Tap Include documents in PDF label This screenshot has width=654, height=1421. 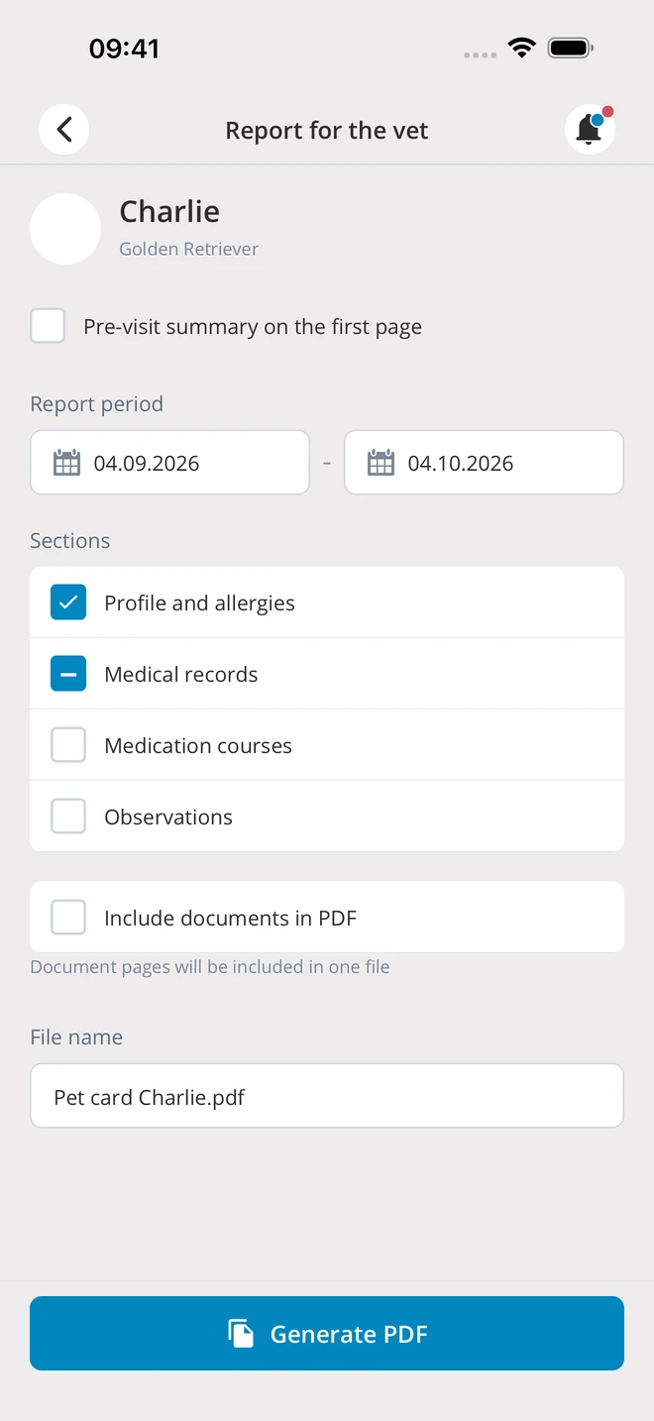tap(230, 918)
